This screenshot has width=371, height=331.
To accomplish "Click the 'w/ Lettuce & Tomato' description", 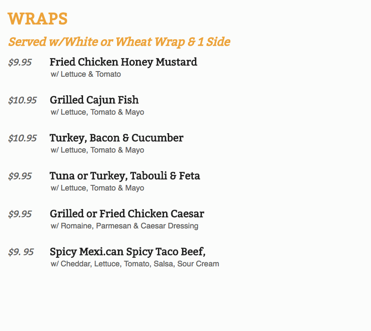I will (86, 74).
